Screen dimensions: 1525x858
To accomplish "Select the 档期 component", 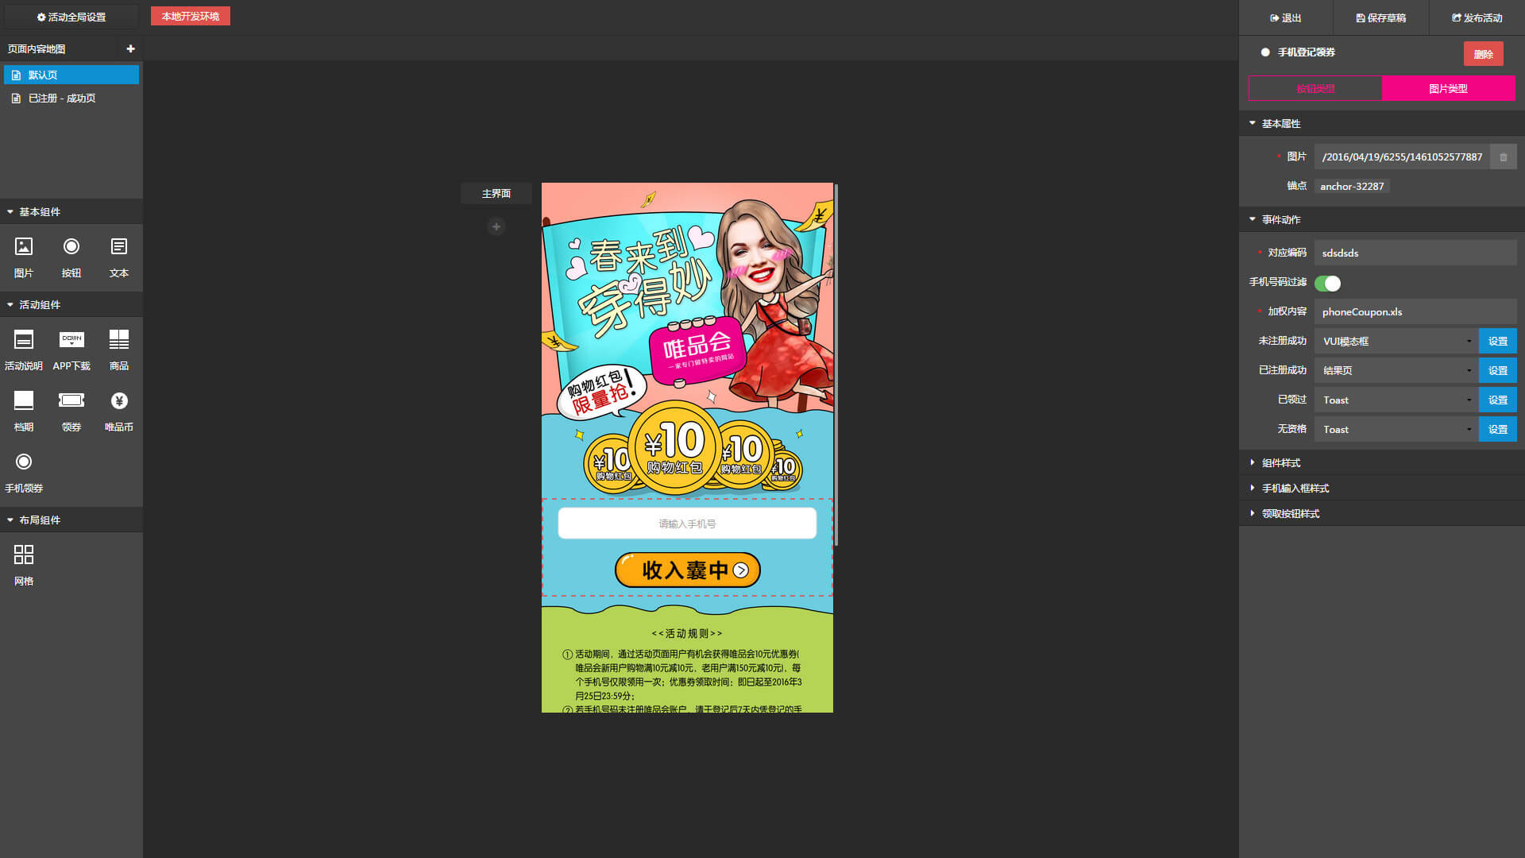I will [x=24, y=412].
